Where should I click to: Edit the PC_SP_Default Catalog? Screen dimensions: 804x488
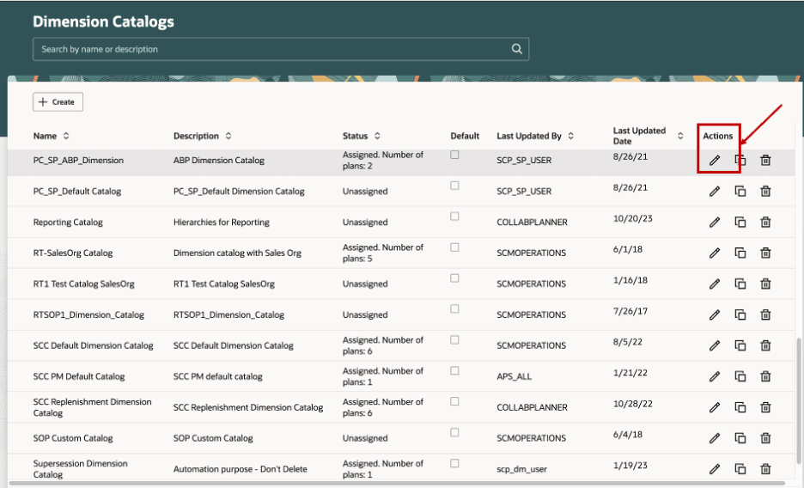[x=715, y=192]
